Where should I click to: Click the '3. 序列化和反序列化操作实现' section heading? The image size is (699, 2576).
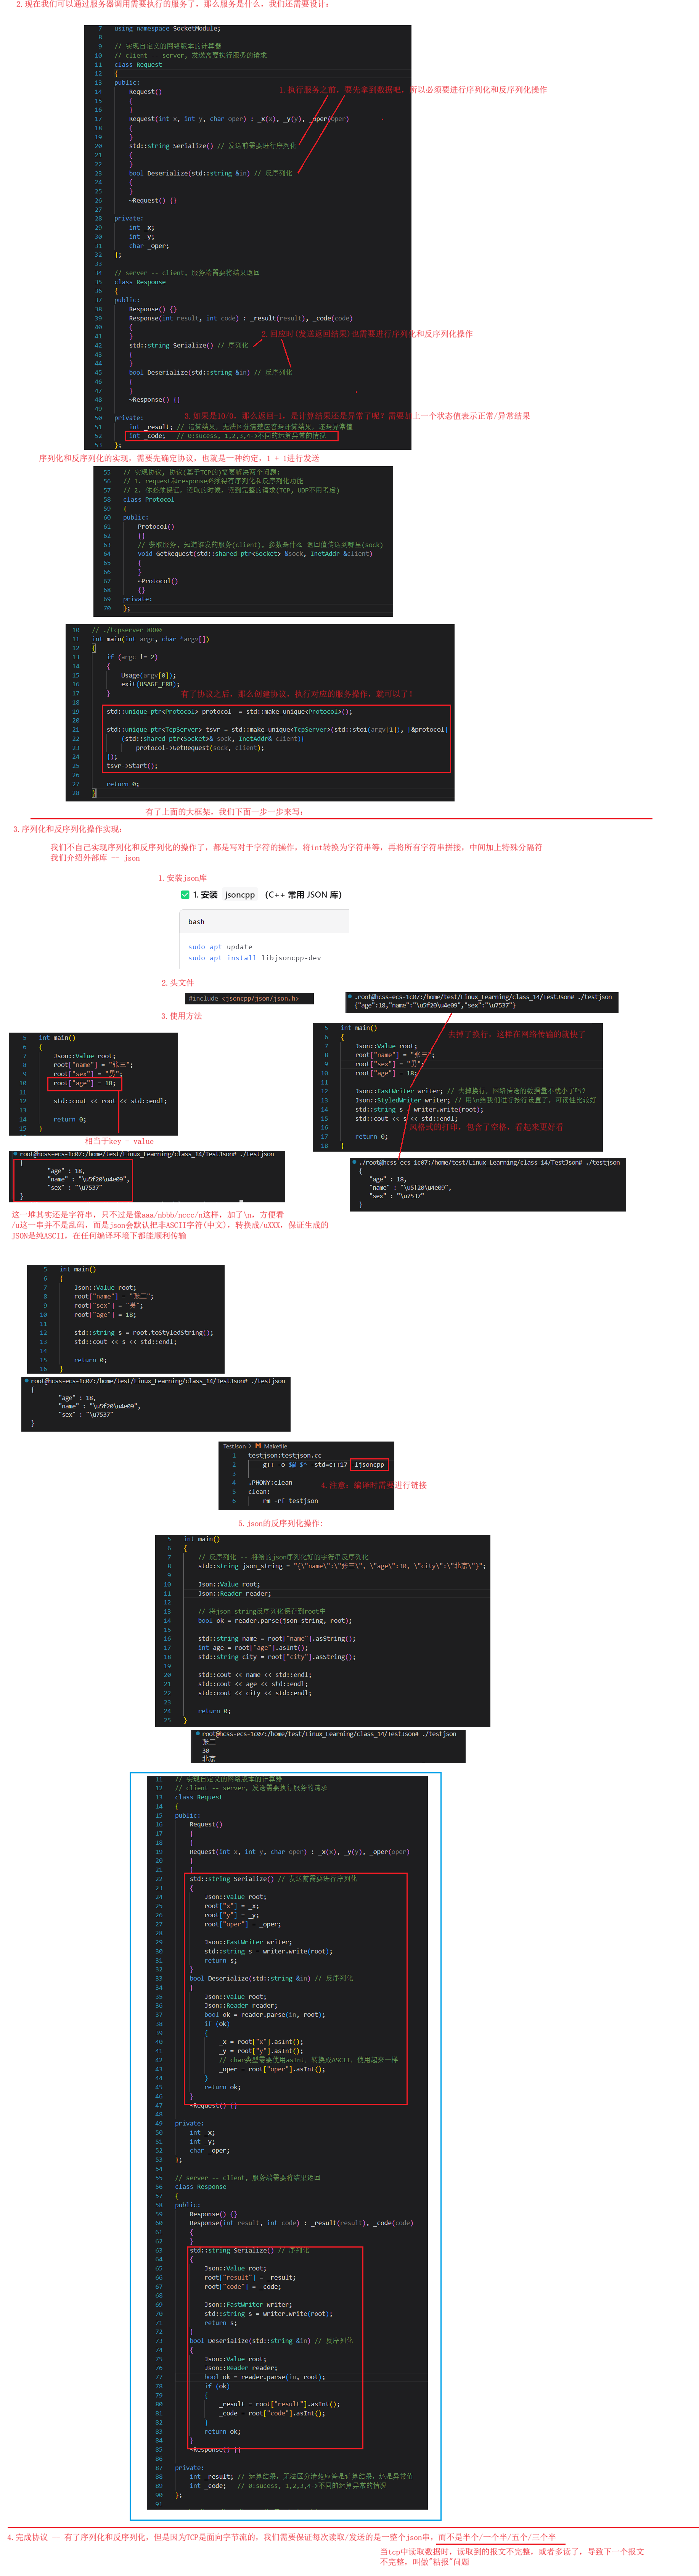pyautogui.click(x=67, y=829)
